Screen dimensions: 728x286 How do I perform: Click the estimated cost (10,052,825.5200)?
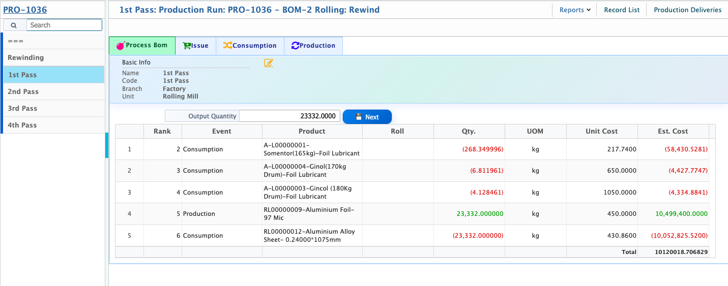(x=680, y=236)
